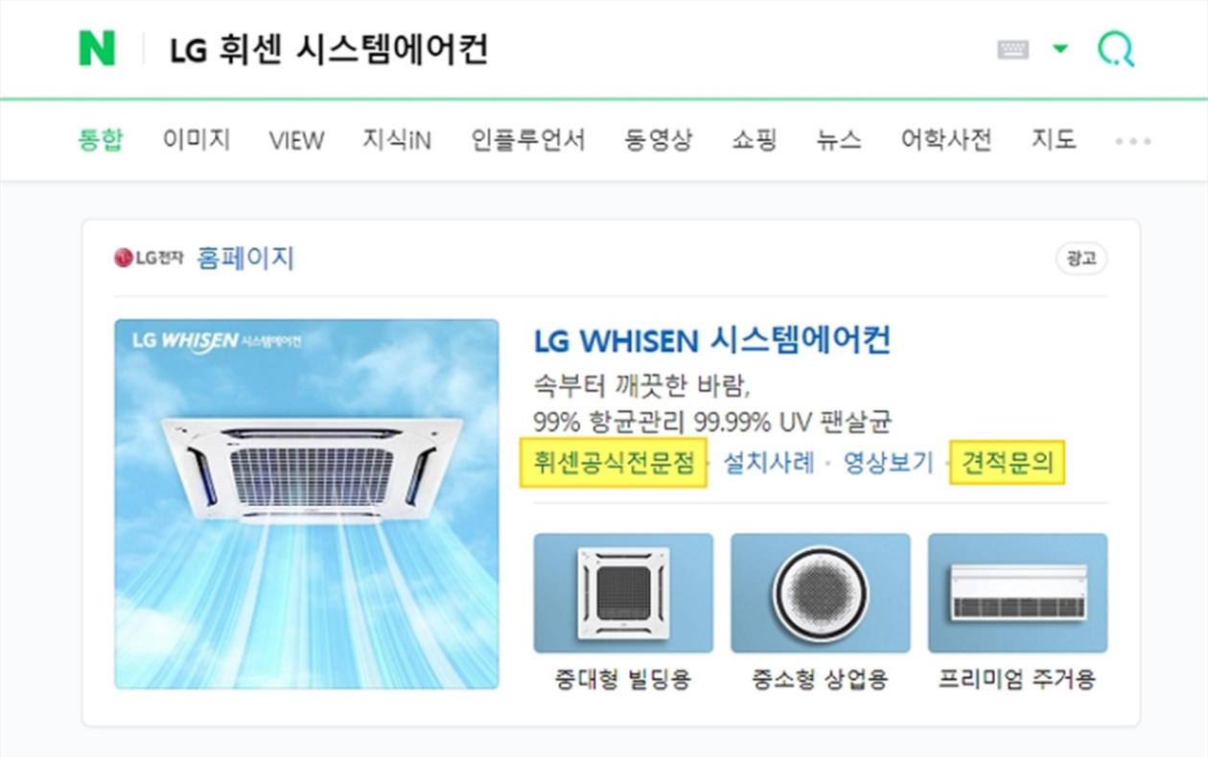This screenshot has height=757, width=1208.
Task: Click the LG전자 brand logo
Action: (149, 258)
